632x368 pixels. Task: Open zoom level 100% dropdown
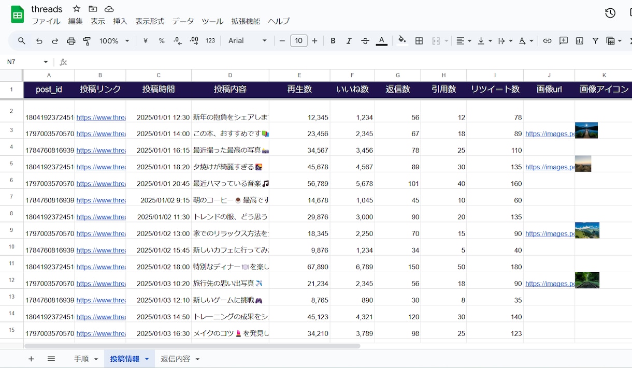[114, 41]
